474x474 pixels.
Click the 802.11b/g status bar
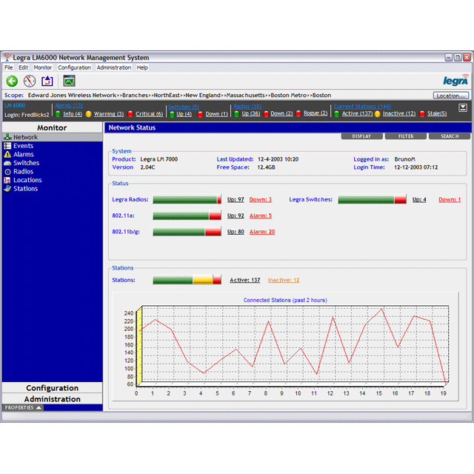click(x=187, y=232)
